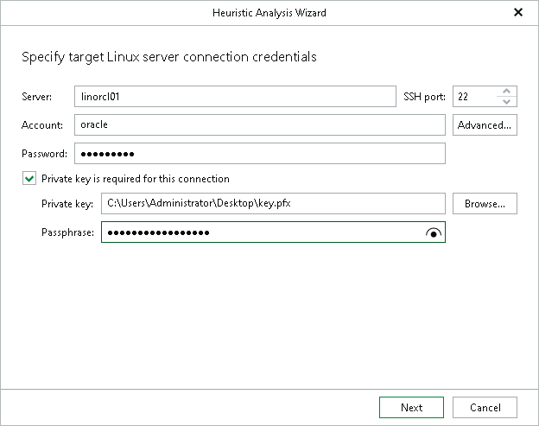This screenshot has width=539, height=426.
Task: Click the wizard heading about Linux credentials
Action: (x=169, y=57)
